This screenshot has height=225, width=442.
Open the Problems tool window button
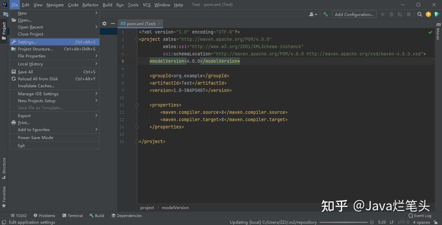pos(44,215)
